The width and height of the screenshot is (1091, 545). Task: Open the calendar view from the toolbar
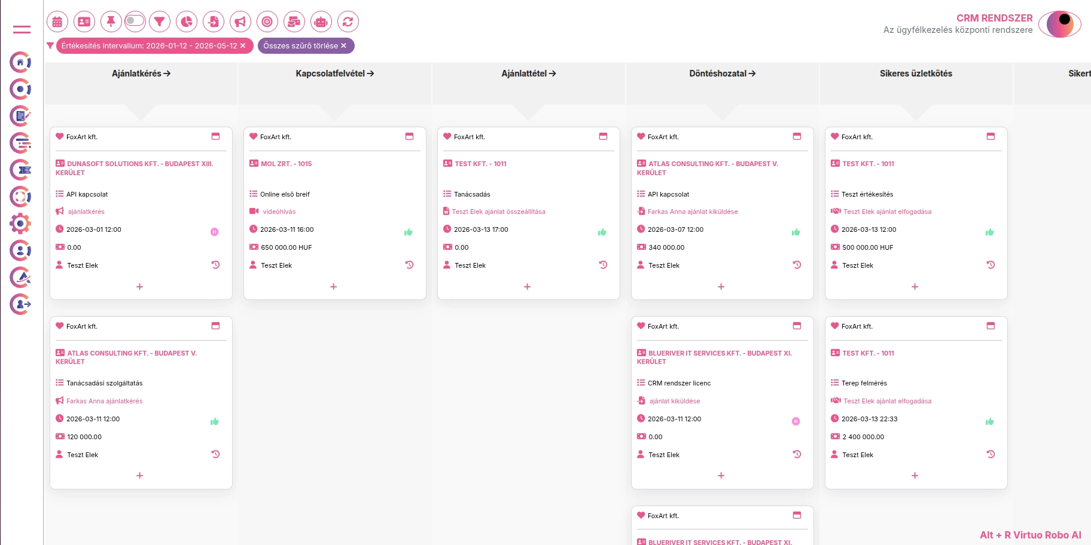pyautogui.click(x=57, y=22)
